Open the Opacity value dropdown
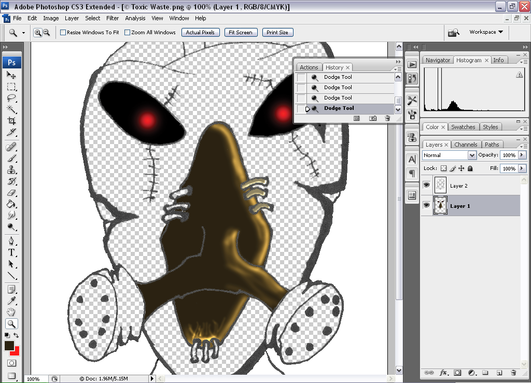The height and width of the screenshot is (383, 531). 522,155
